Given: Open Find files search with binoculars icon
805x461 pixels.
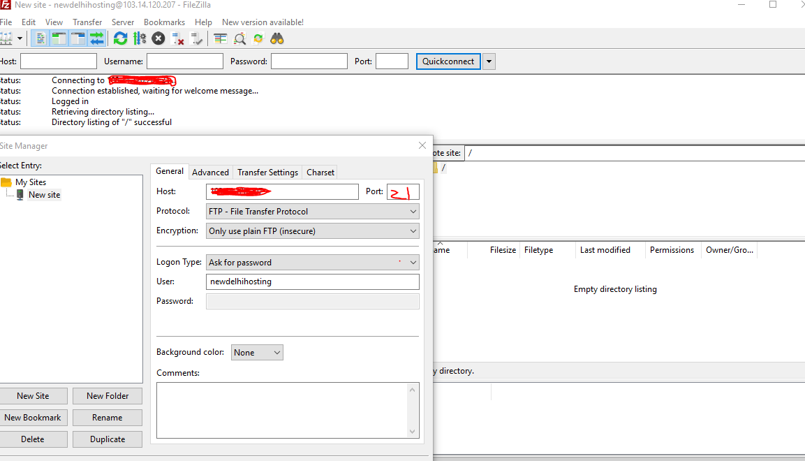Looking at the screenshot, I should tap(277, 38).
